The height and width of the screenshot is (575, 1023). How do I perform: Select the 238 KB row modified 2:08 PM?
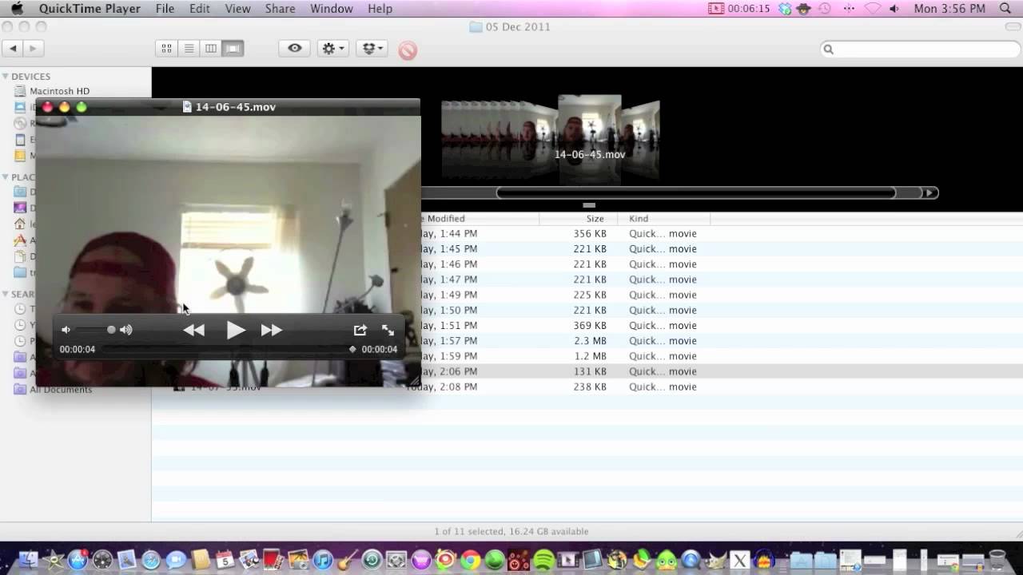click(587, 387)
